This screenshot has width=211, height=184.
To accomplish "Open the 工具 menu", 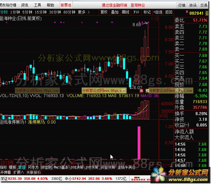I will pyautogui.click(x=37, y=5).
